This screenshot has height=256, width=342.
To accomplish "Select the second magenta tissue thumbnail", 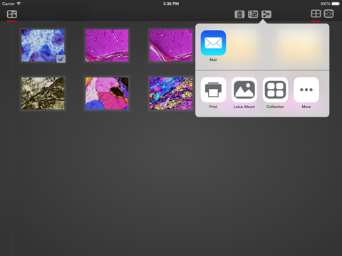I will click(x=171, y=46).
